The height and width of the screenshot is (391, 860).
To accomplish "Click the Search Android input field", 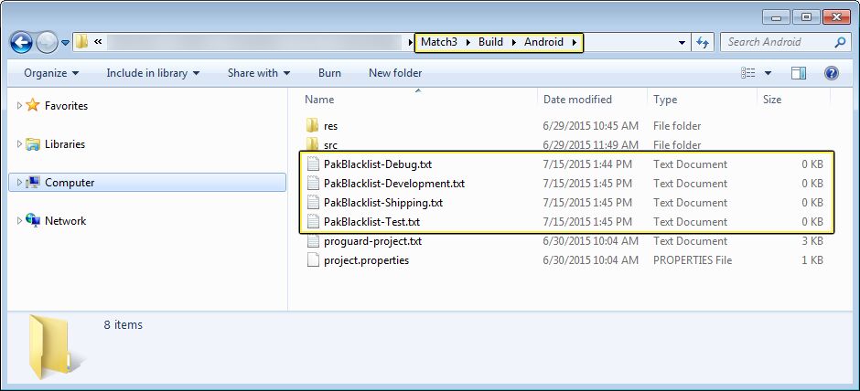I will coord(778,42).
